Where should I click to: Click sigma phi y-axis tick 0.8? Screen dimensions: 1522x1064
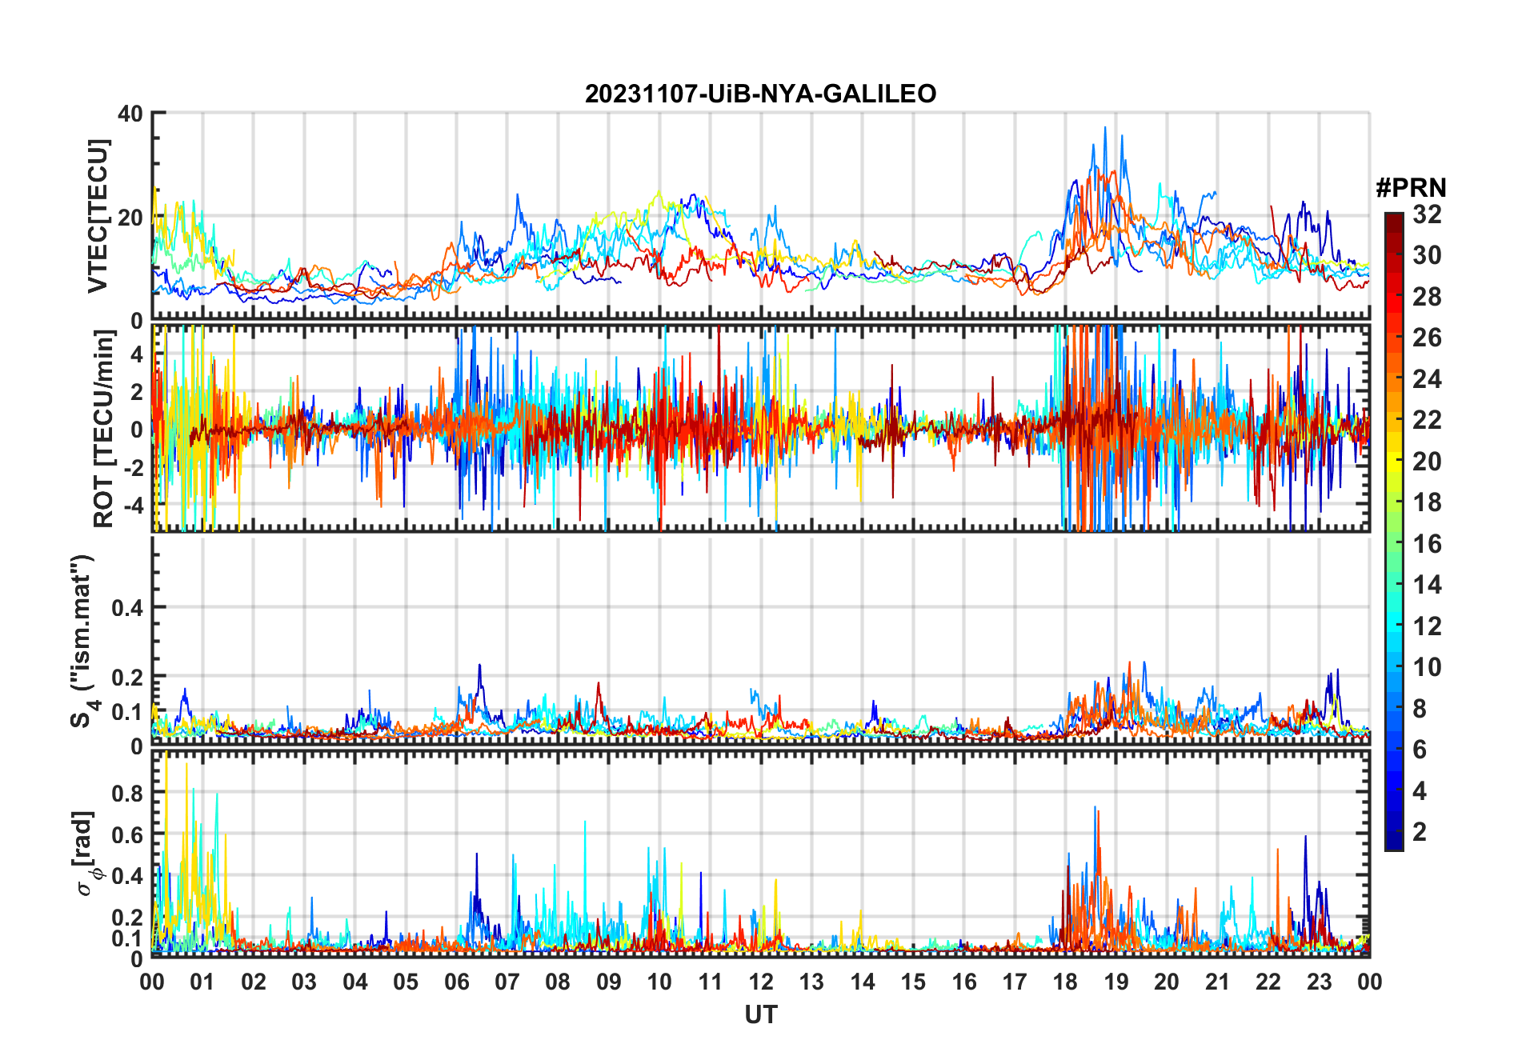click(128, 794)
